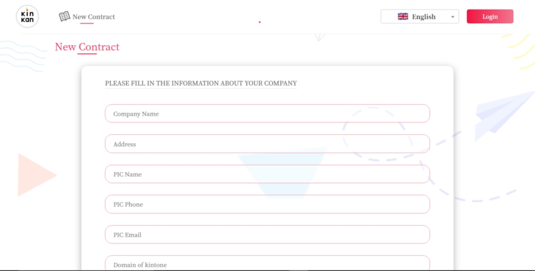Click the open book icon beside New Contract
Image resolution: width=535 pixels, height=271 pixels.
tap(64, 16)
